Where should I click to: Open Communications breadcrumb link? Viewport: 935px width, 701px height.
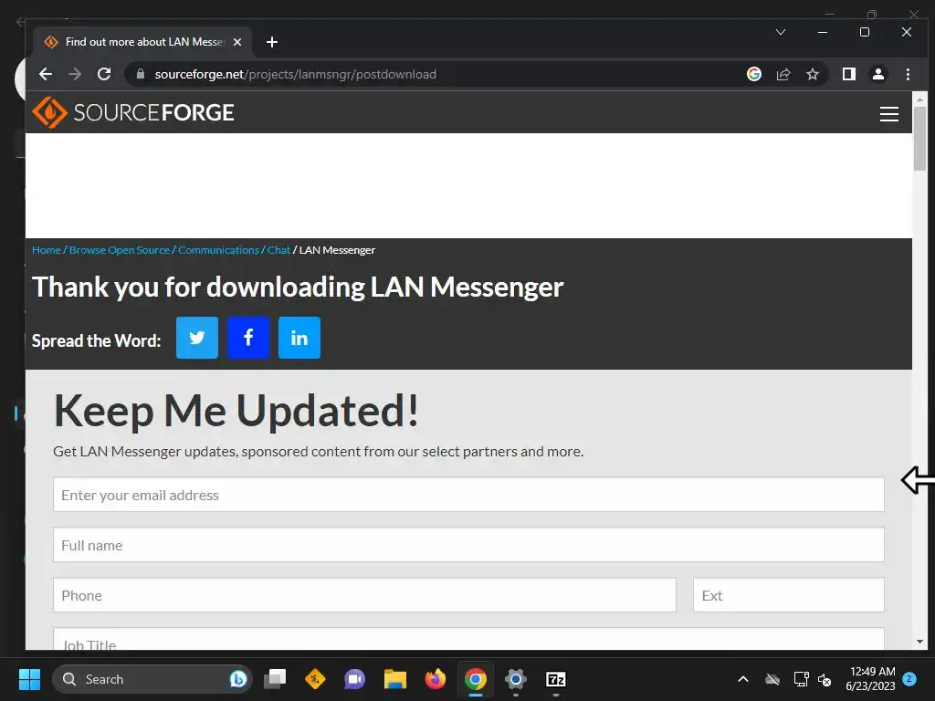click(x=218, y=250)
